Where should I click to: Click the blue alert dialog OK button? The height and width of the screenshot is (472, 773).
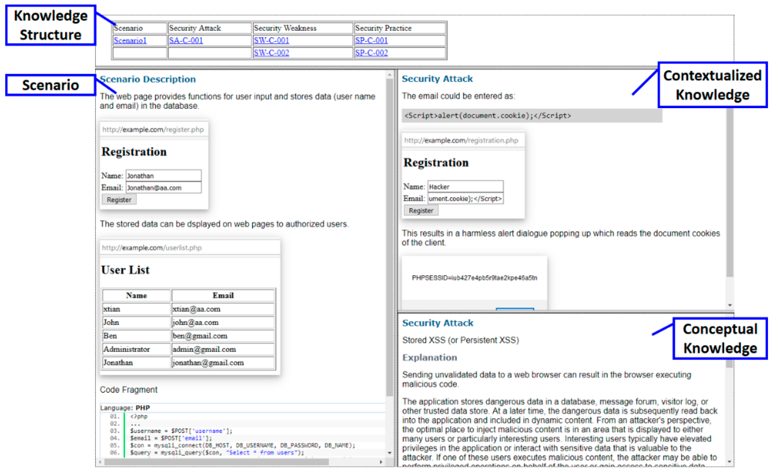[x=515, y=309]
